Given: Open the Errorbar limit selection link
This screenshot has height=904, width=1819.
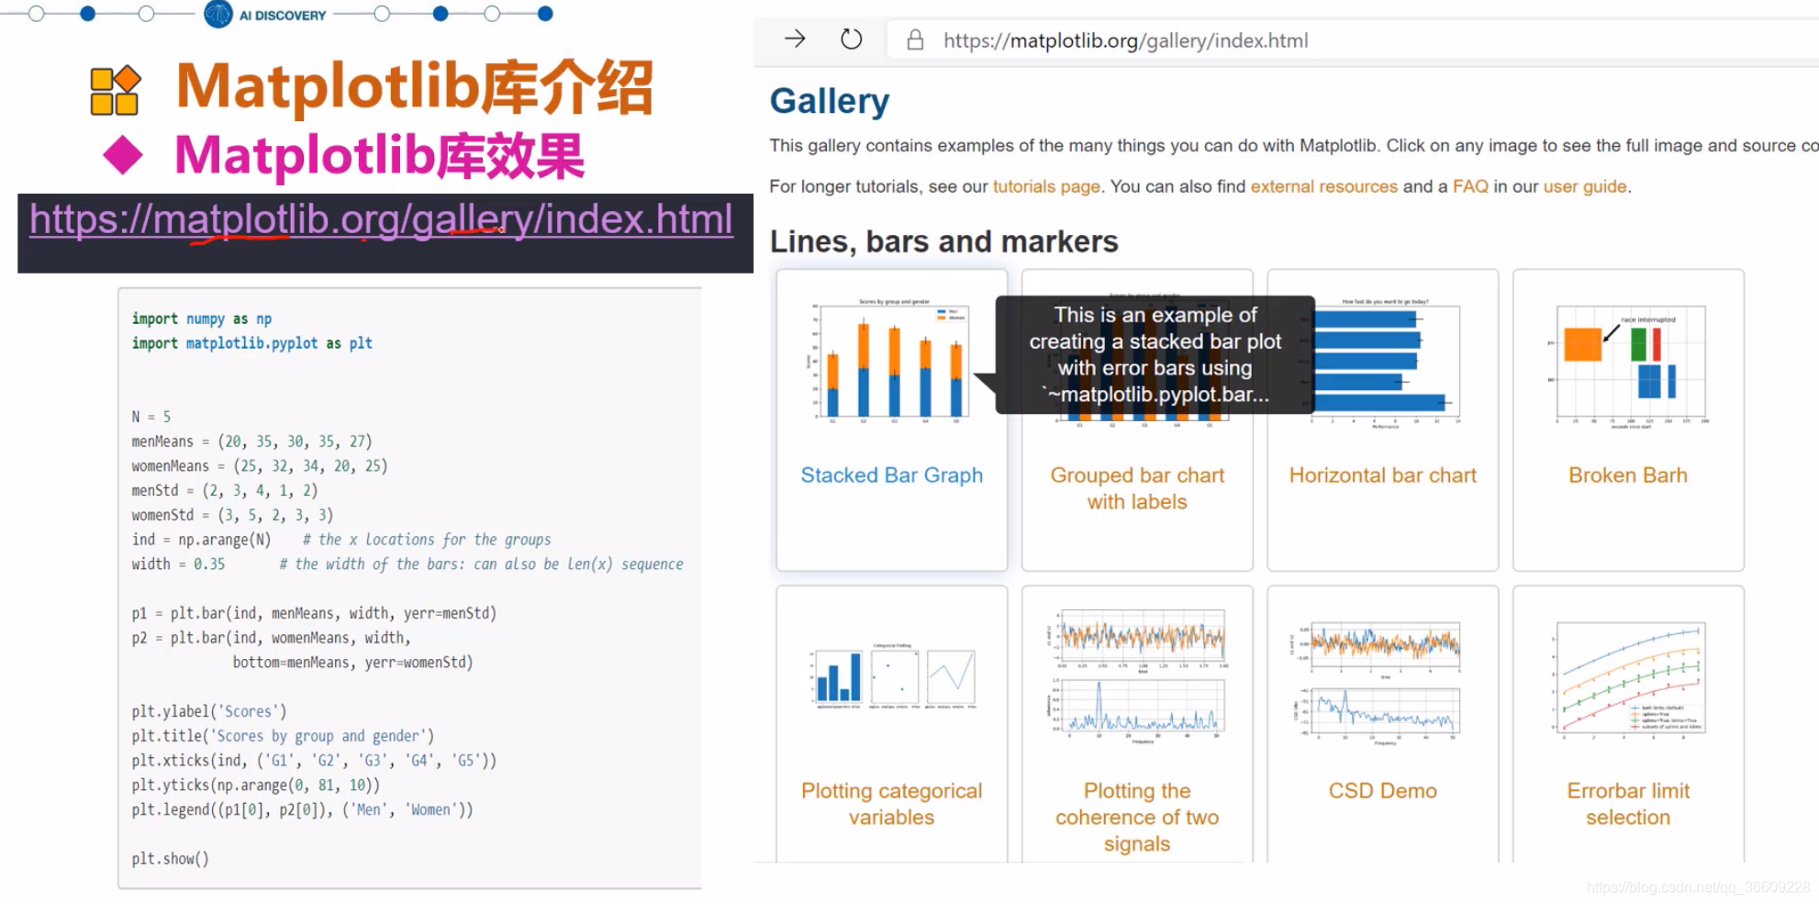Looking at the screenshot, I should (1628, 804).
